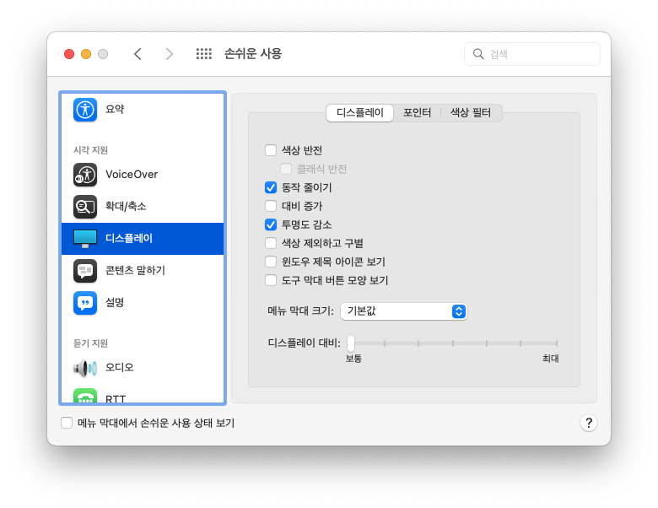Go back with the left chevron
Screen dimensions: 658x508
138,54
